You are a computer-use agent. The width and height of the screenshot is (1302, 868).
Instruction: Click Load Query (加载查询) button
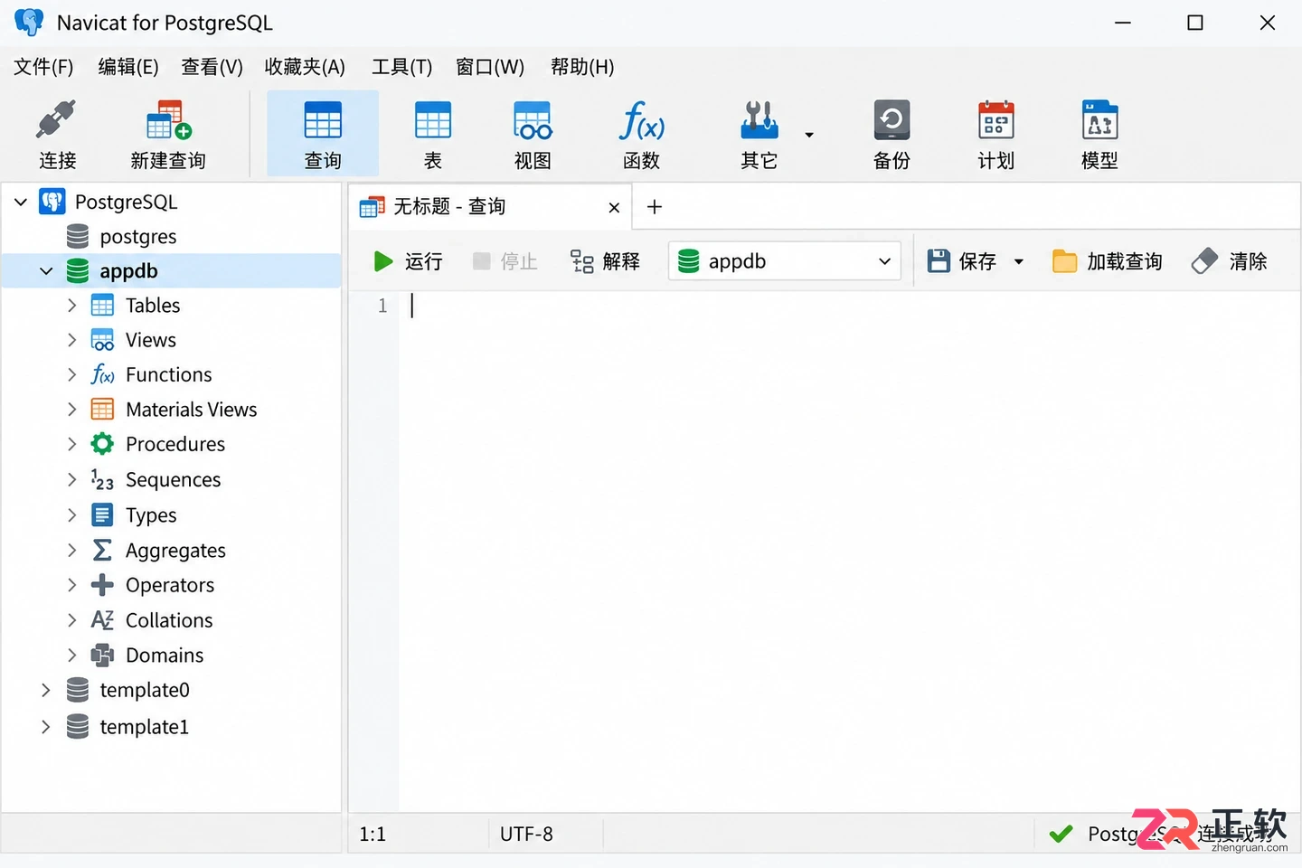[x=1108, y=261]
